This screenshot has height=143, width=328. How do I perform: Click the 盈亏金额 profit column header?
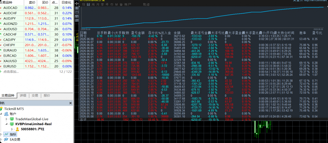pyautogui.click(x=138, y=33)
